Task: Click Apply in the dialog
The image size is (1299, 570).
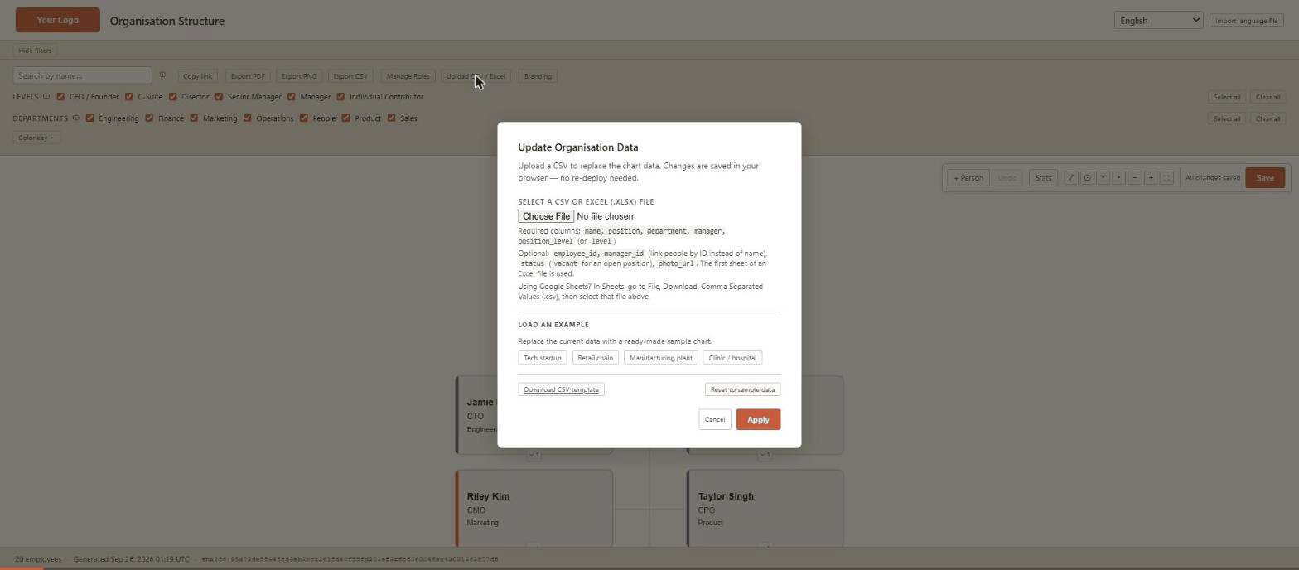Action: coord(758,419)
